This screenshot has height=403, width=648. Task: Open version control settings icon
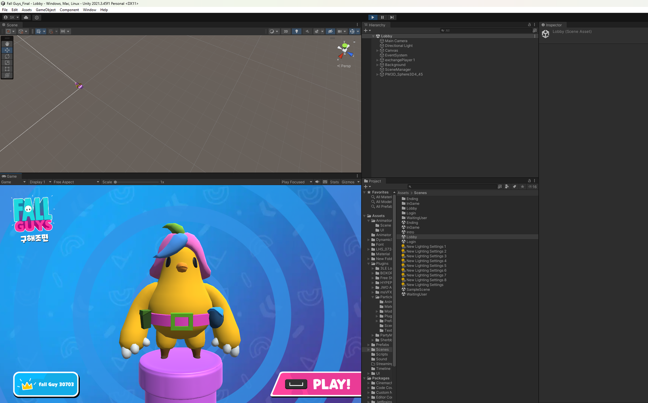(x=37, y=17)
